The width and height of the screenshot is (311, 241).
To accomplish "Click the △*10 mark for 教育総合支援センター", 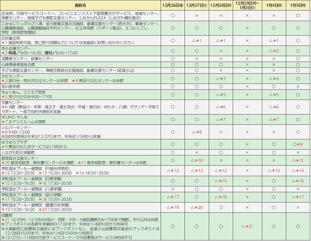I will click(197, 160).
